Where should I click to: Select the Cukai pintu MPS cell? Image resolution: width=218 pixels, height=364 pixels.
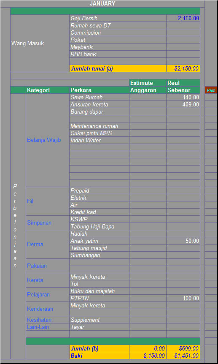(99, 133)
